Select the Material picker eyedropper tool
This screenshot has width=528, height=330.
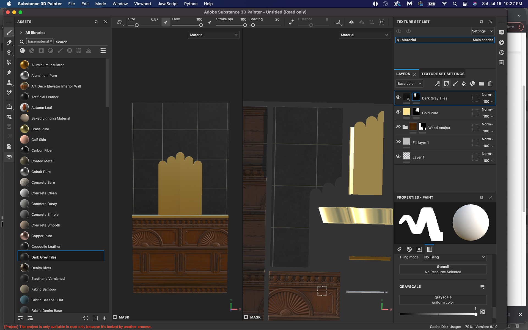click(x=9, y=93)
